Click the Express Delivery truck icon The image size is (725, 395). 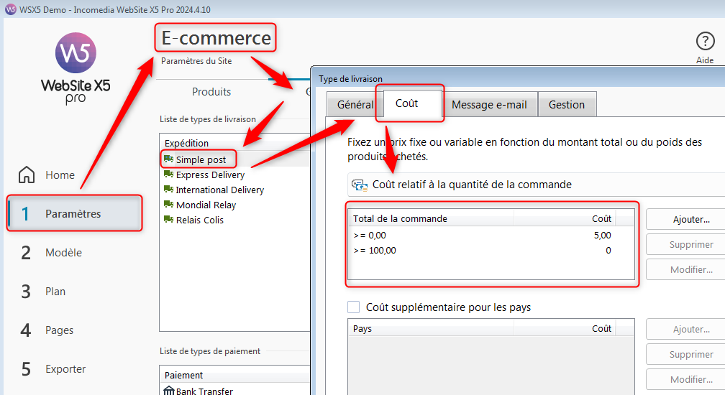(x=169, y=175)
